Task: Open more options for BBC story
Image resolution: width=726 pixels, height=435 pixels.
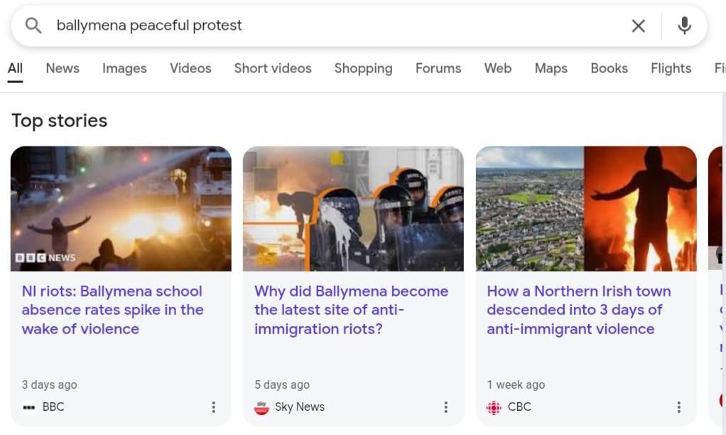Action: coord(213,407)
